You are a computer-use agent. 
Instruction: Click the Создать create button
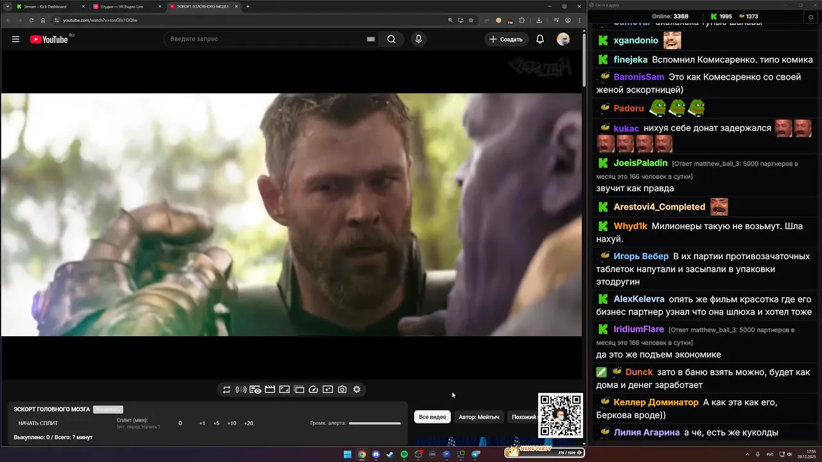tap(506, 39)
